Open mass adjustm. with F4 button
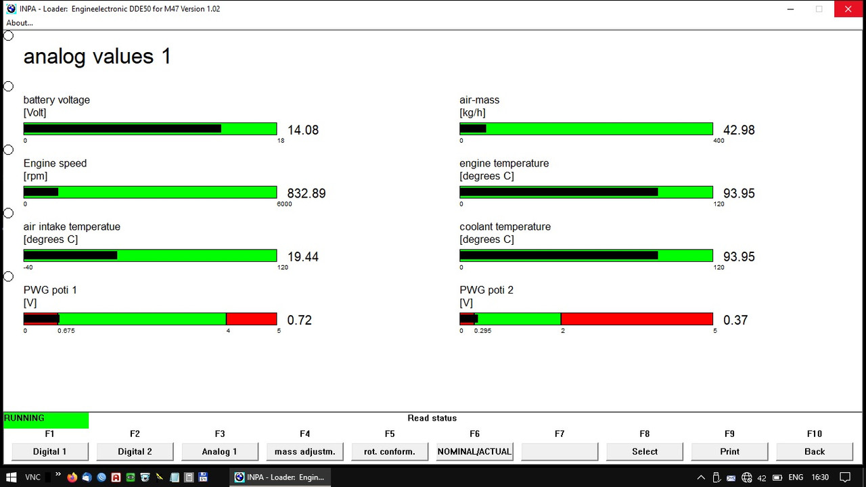The image size is (866, 487). pos(304,451)
